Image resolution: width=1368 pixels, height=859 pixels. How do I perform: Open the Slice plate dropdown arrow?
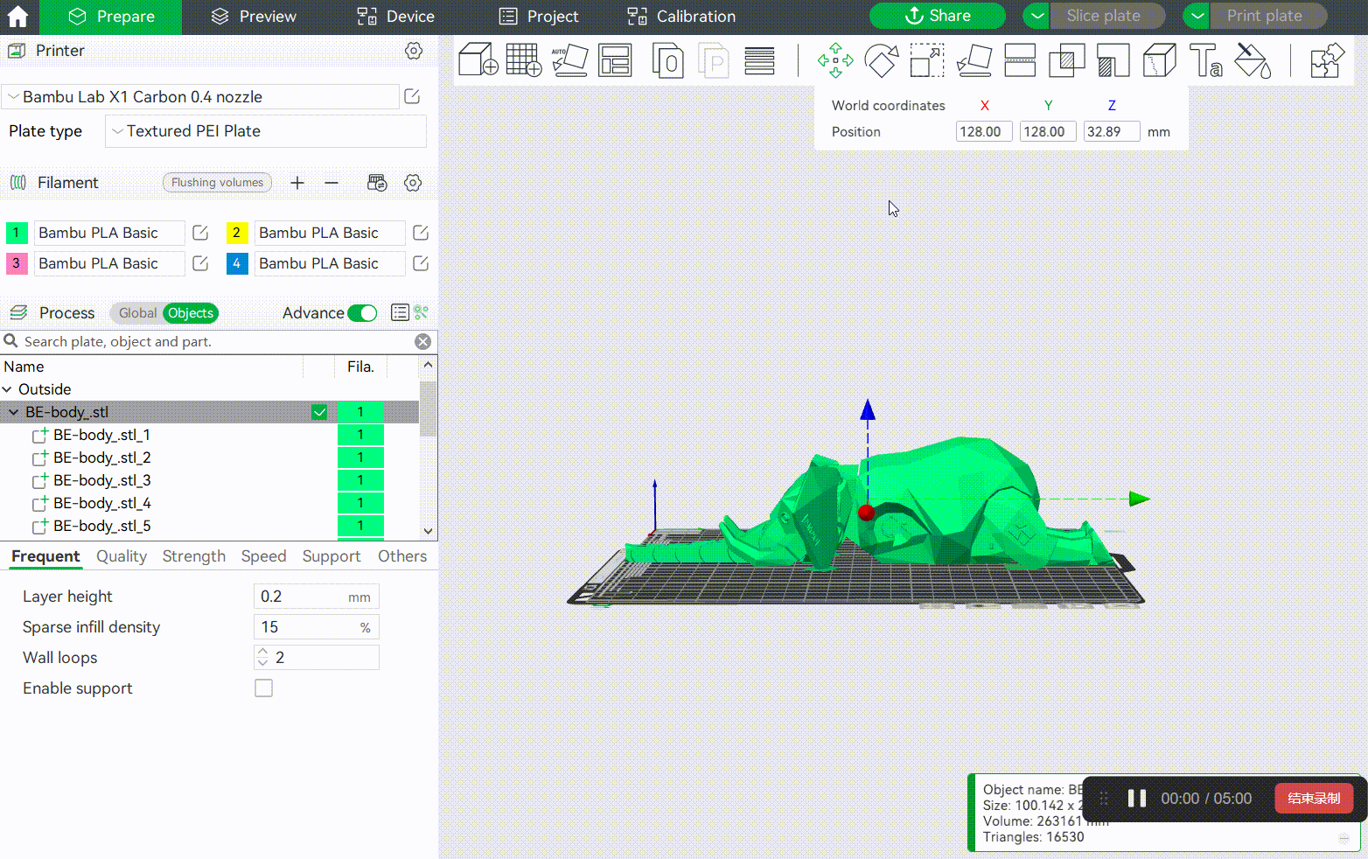pyautogui.click(x=1036, y=16)
